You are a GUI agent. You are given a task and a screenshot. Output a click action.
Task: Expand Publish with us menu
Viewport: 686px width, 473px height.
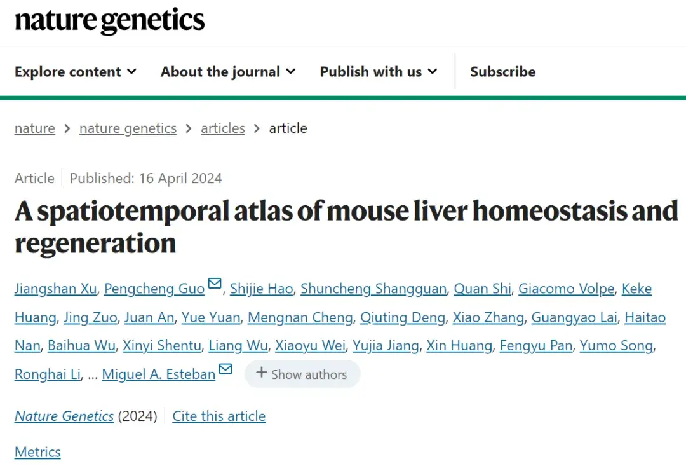[x=379, y=72]
